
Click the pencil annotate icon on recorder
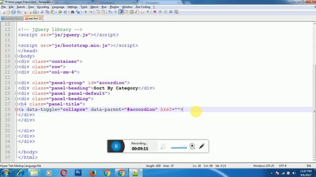click(x=202, y=146)
